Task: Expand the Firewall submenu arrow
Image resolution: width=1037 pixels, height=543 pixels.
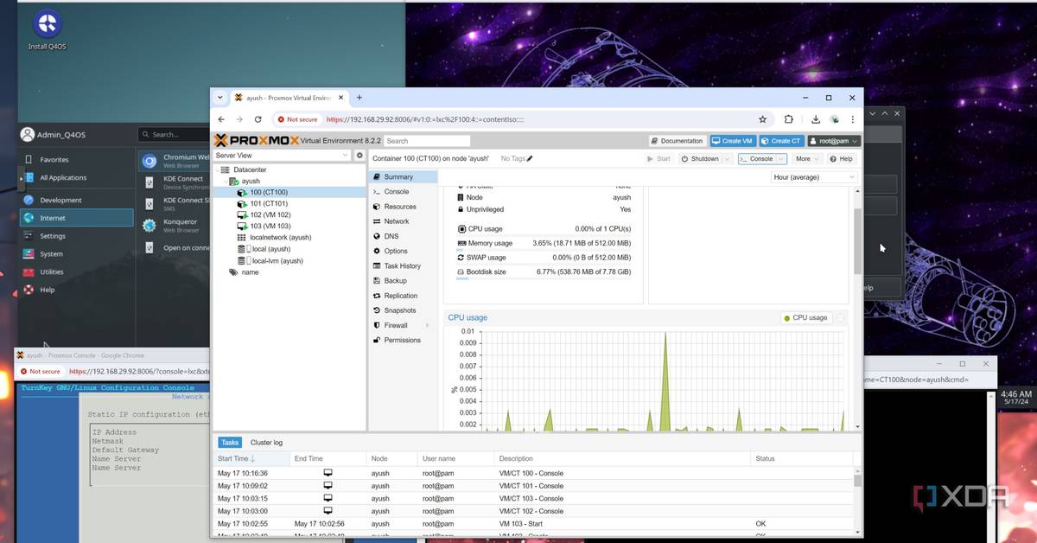Action: click(427, 325)
